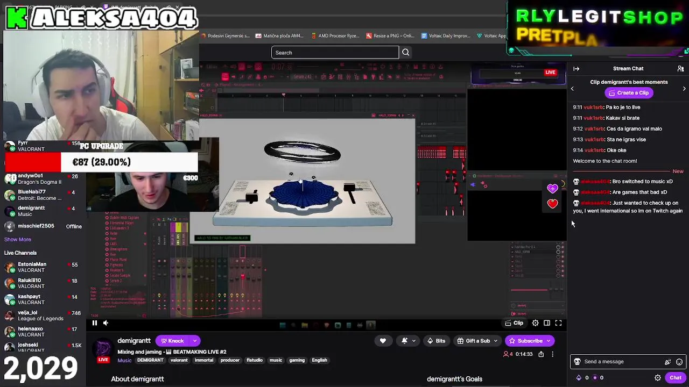Click Create a Clip button

coord(628,93)
